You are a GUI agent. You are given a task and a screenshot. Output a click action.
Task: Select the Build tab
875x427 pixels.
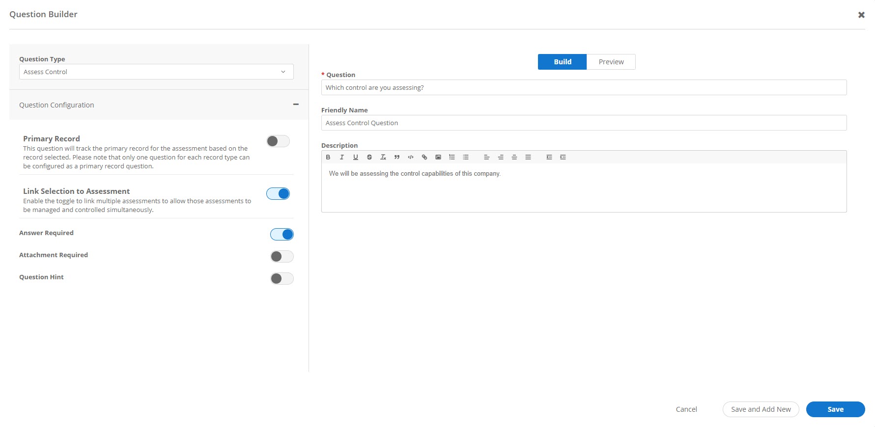562,62
